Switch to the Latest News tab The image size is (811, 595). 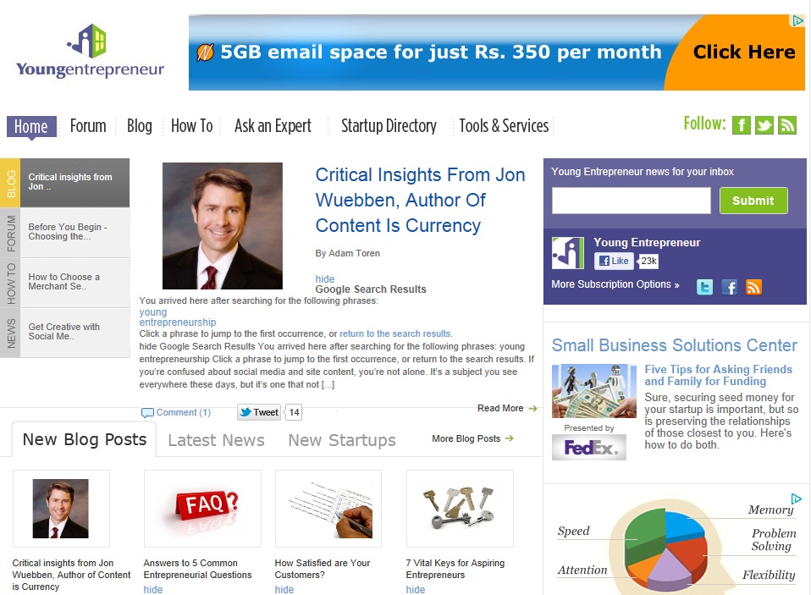(216, 440)
